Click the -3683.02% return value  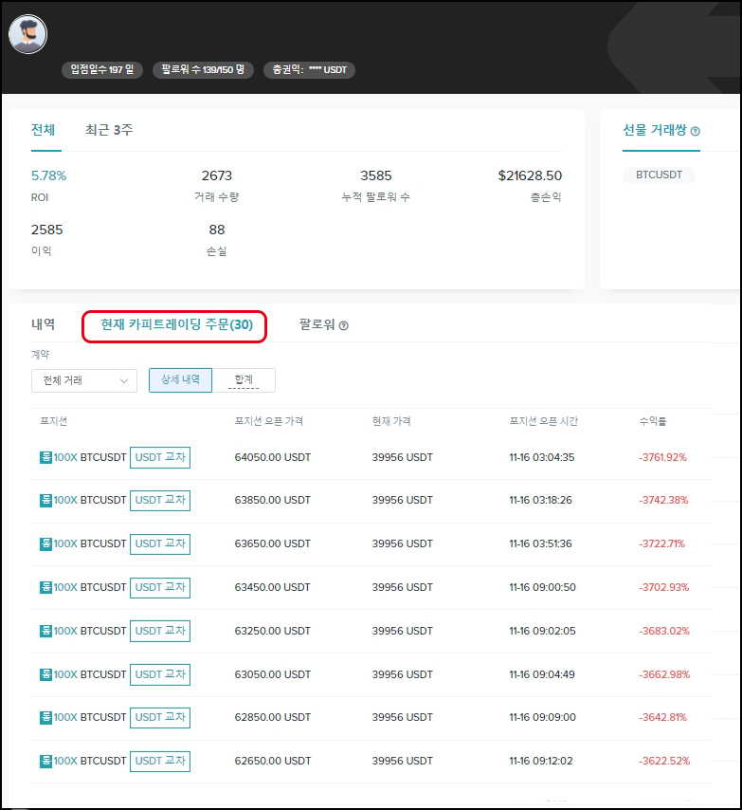[664, 631]
